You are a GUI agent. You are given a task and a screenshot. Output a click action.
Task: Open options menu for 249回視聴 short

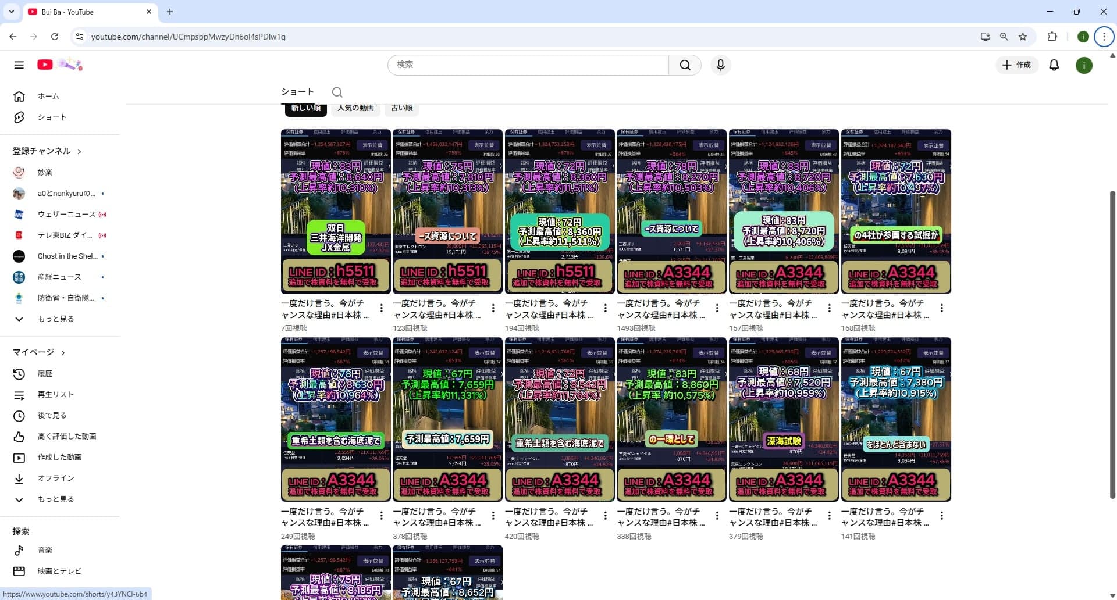point(381,516)
